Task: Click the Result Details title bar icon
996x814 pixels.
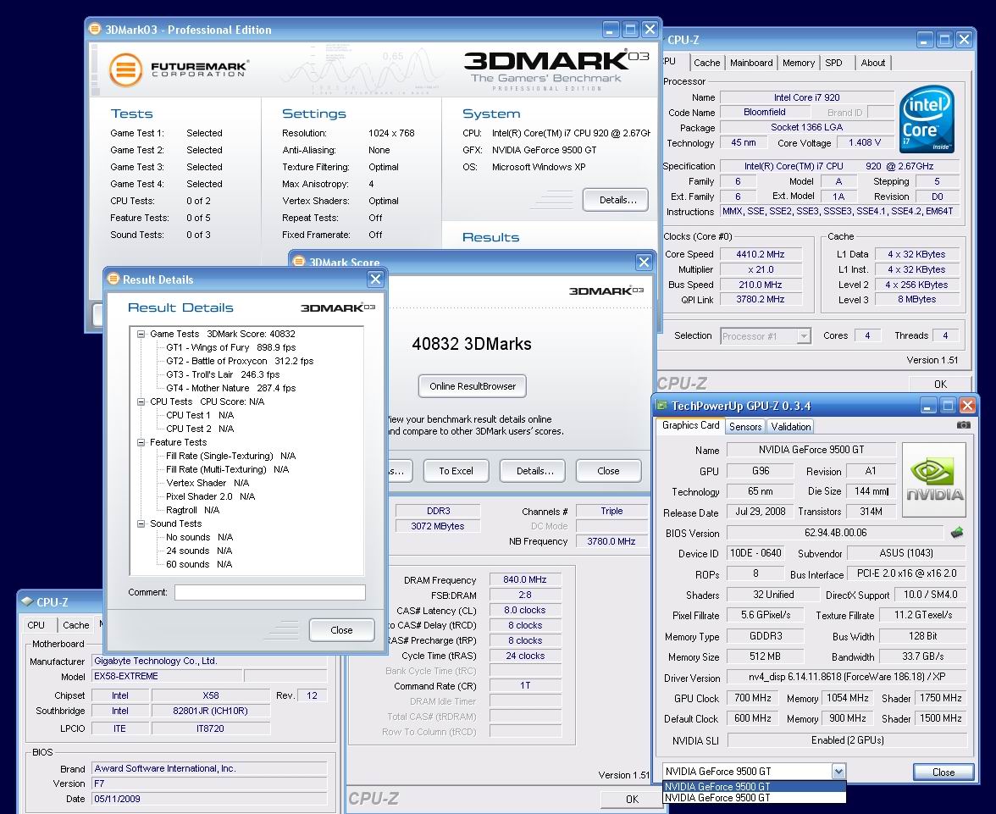Action: click(x=113, y=279)
